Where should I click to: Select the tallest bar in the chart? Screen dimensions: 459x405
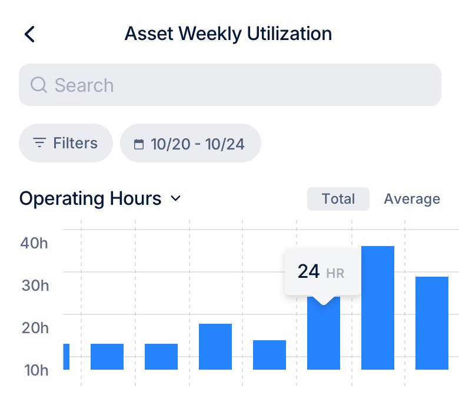pos(378,308)
